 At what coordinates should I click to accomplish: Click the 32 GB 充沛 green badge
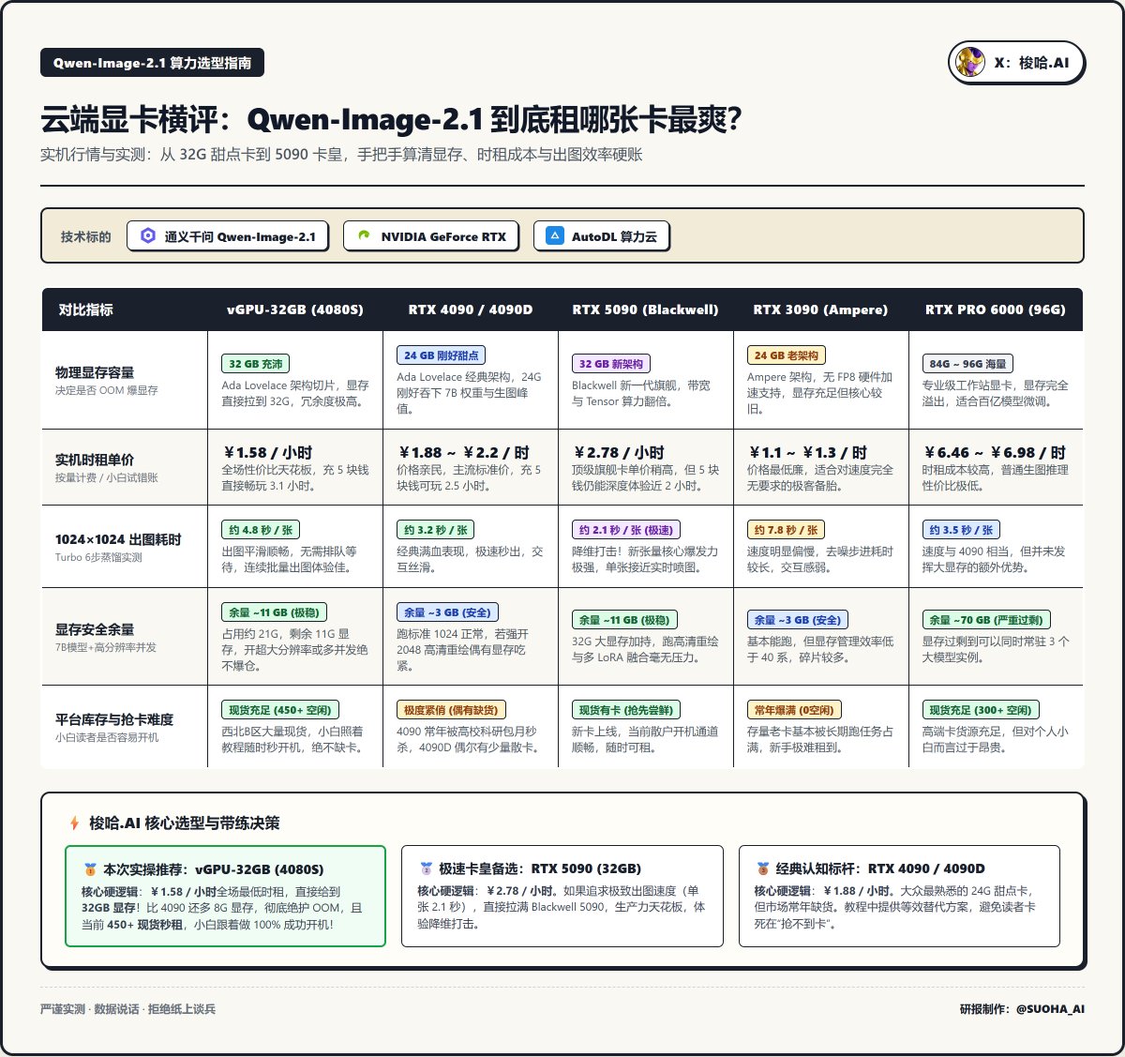pos(256,364)
